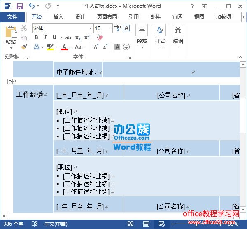Click the Save icon in quick access toolbar
247x229 pixels.
20,6
